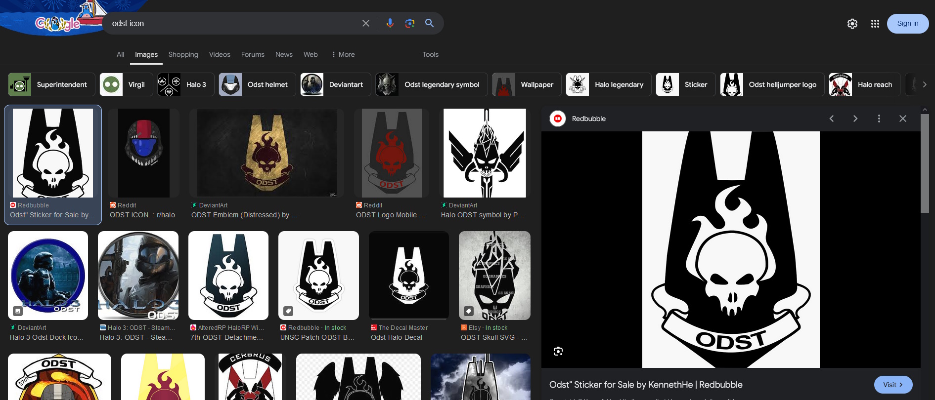935x400 pixels.
Task: Show more filter chips with right arrow
Action: 925,84
